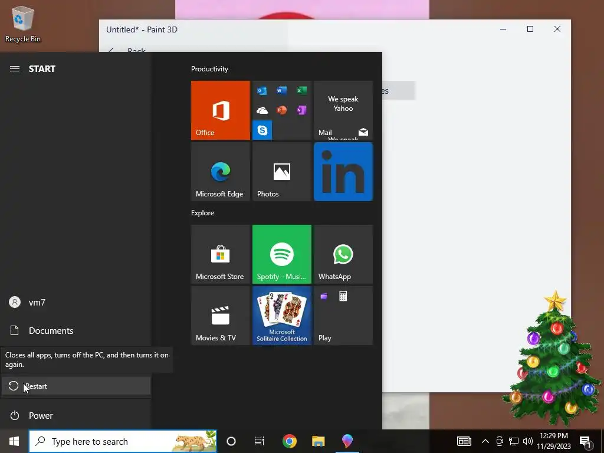Switch to Paint 3D on the taskbar
604x453 pixels.
point(347,441)
